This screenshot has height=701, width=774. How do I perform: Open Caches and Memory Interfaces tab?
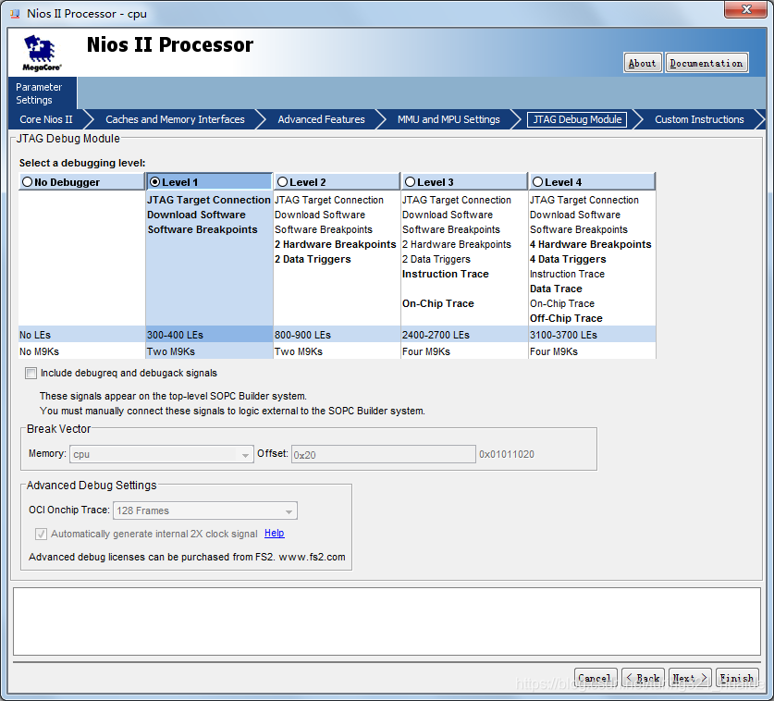click(175, 119)
